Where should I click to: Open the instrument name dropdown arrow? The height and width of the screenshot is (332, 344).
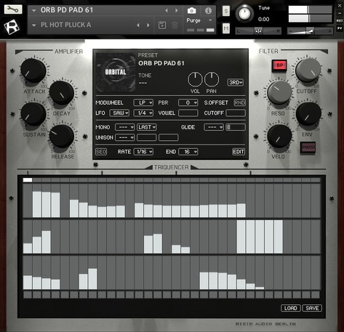pyautogui.click(x=34, y=10)
